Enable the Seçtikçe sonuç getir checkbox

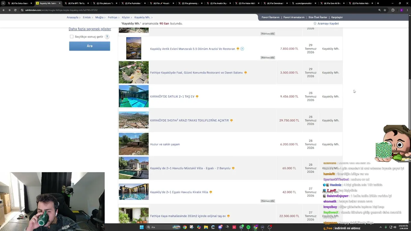(72, 37)
